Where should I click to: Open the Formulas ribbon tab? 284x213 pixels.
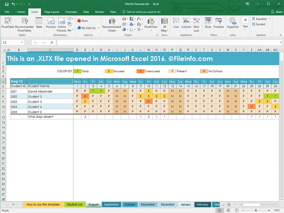tap(71, 12)
